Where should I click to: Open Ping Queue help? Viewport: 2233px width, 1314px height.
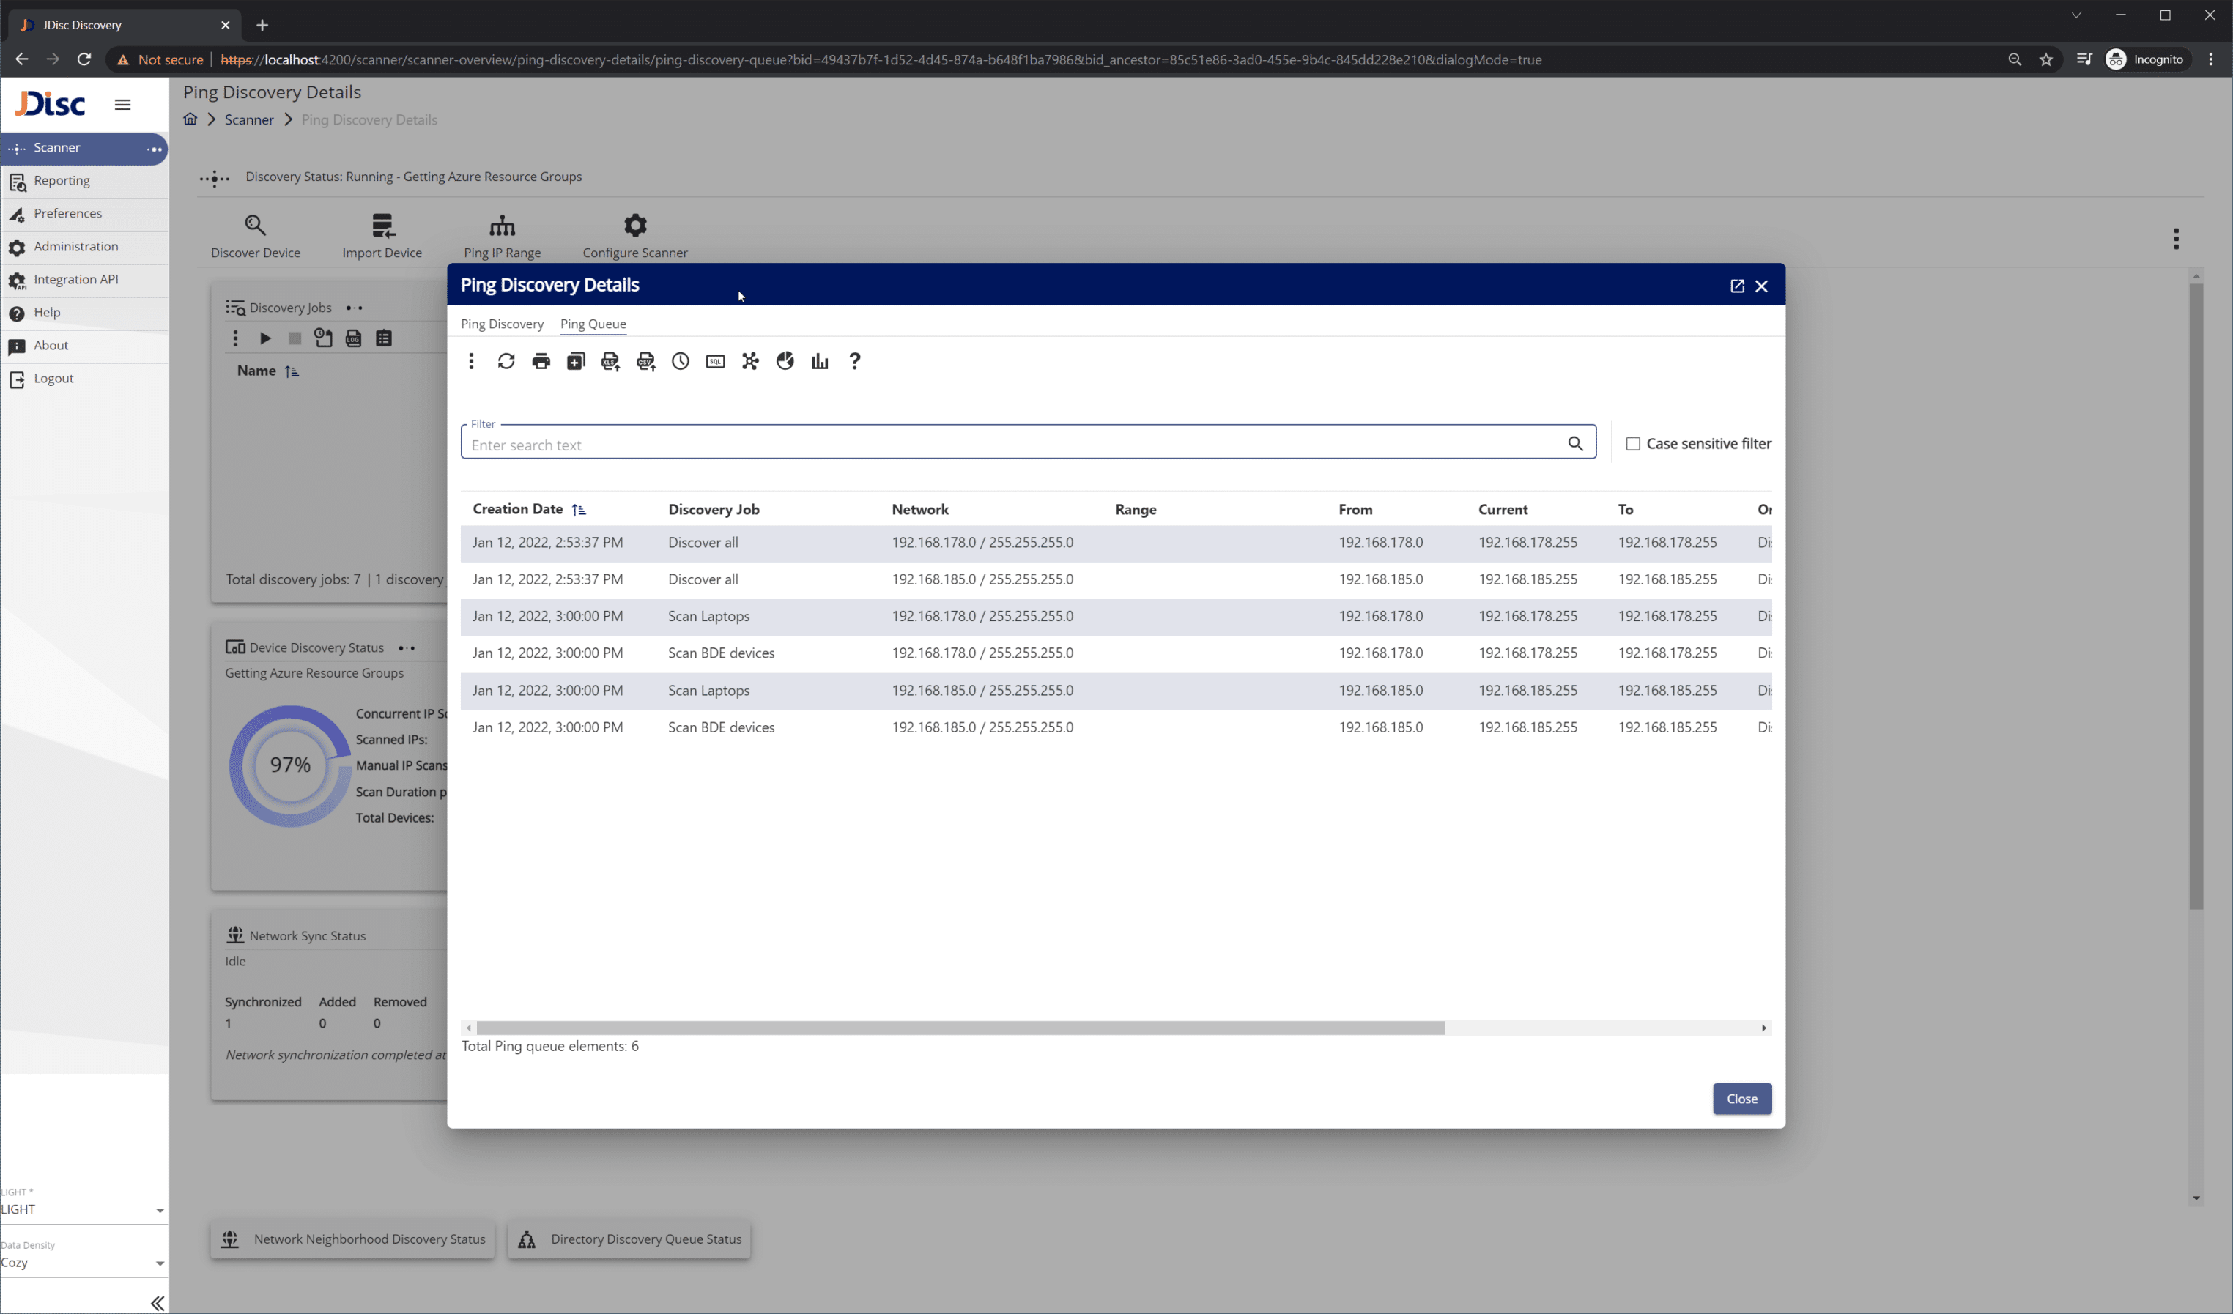point(853,360)
